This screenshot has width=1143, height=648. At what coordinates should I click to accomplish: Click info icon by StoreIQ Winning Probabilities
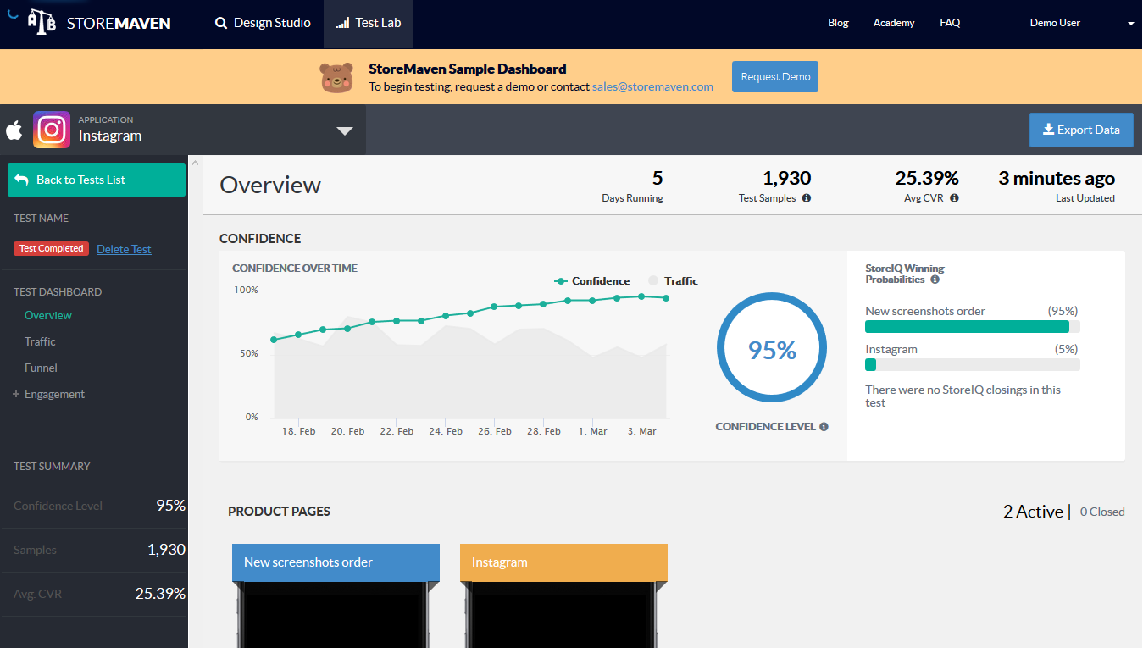click(x=935, y=280)
